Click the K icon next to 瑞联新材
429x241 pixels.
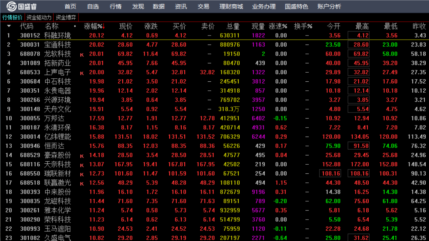point(82,173)
